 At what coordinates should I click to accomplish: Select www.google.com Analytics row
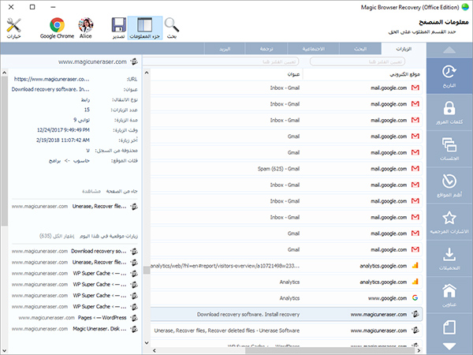tap(286, 298)
